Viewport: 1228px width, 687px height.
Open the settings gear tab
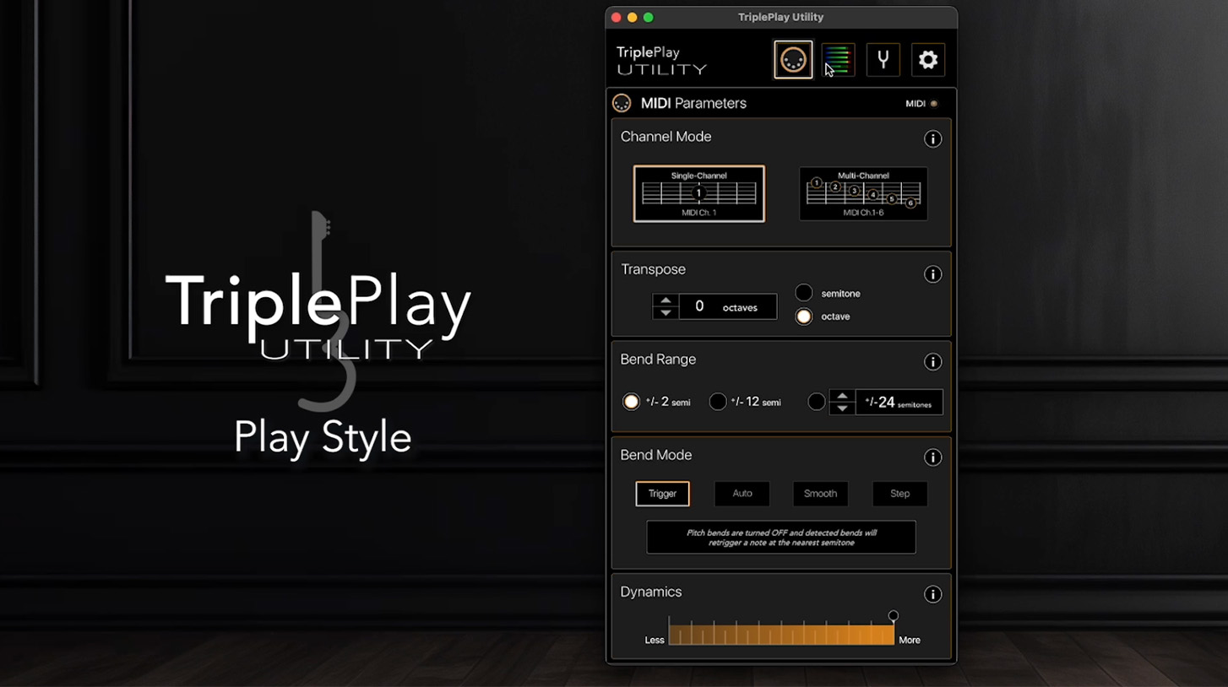click(927, 60)
